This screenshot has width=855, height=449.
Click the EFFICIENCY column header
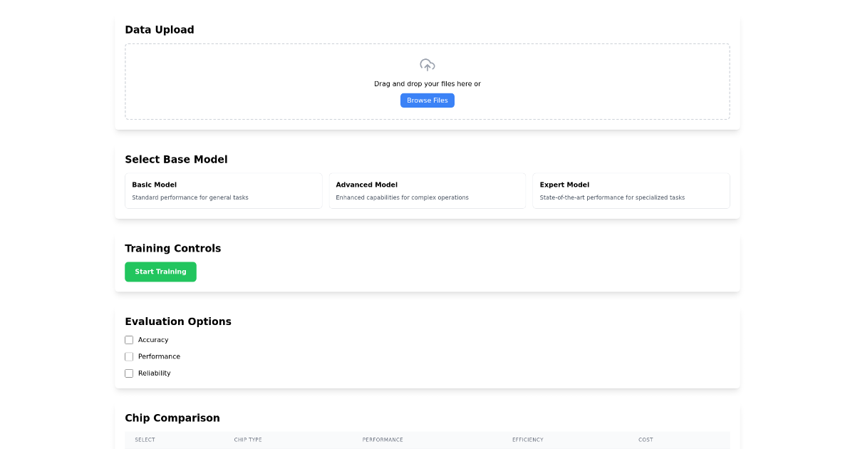click(527, 440)
